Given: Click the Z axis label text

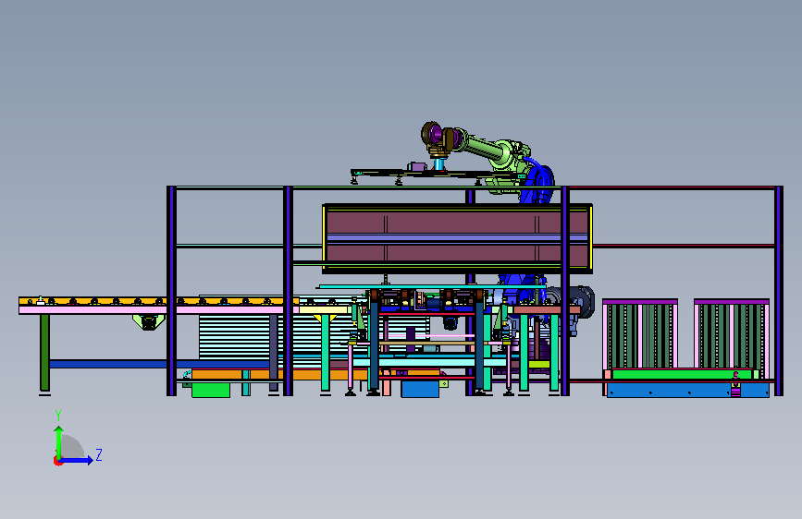Looking at the screenshot, I should tap(99, 454).
